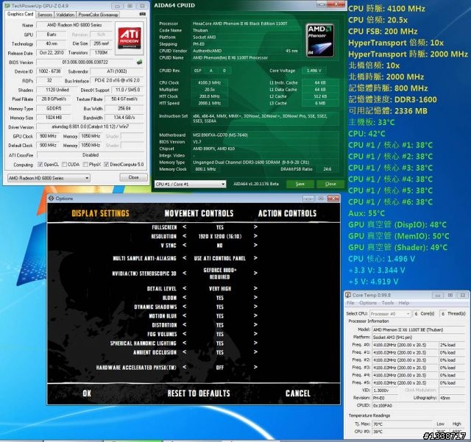Click the GPU-Z camera screenshot icon

coord(143,14)
